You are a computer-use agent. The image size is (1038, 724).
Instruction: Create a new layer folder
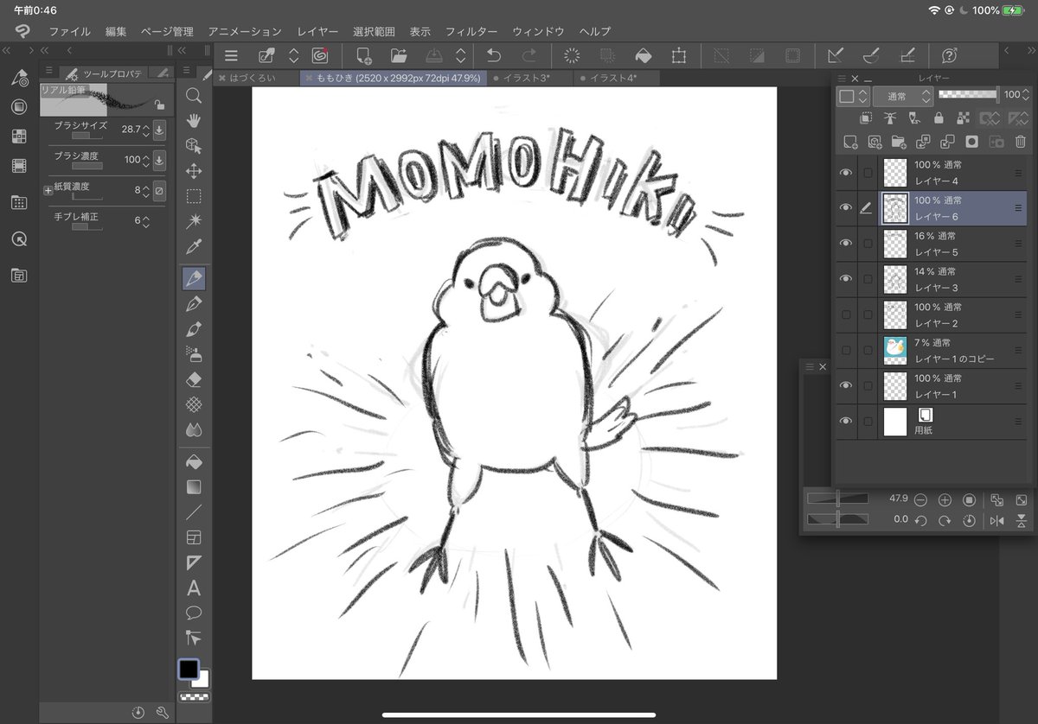coord(899,141)
